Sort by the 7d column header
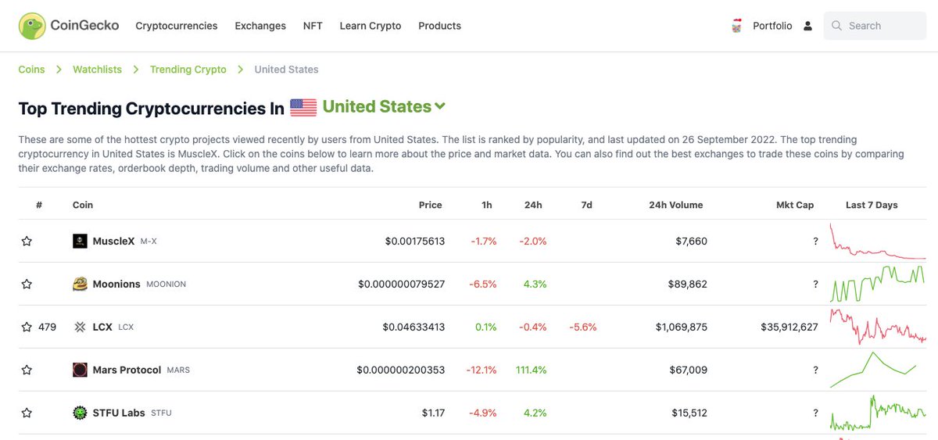The height and width of the screenshot is (440, 938). click(586, 205)
